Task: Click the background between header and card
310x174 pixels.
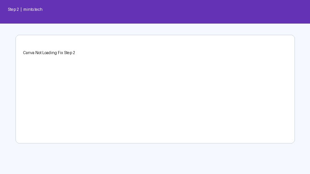Action: [155, 29]
